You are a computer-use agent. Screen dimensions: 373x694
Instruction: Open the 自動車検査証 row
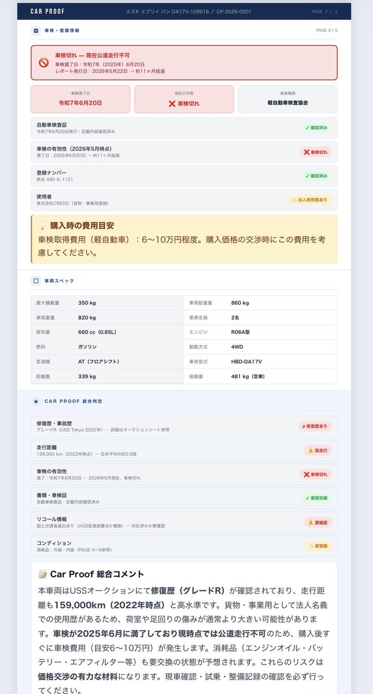tap(184, 128)
